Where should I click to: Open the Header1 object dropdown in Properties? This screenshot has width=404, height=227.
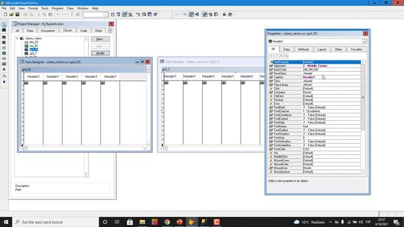pos(365,41)
